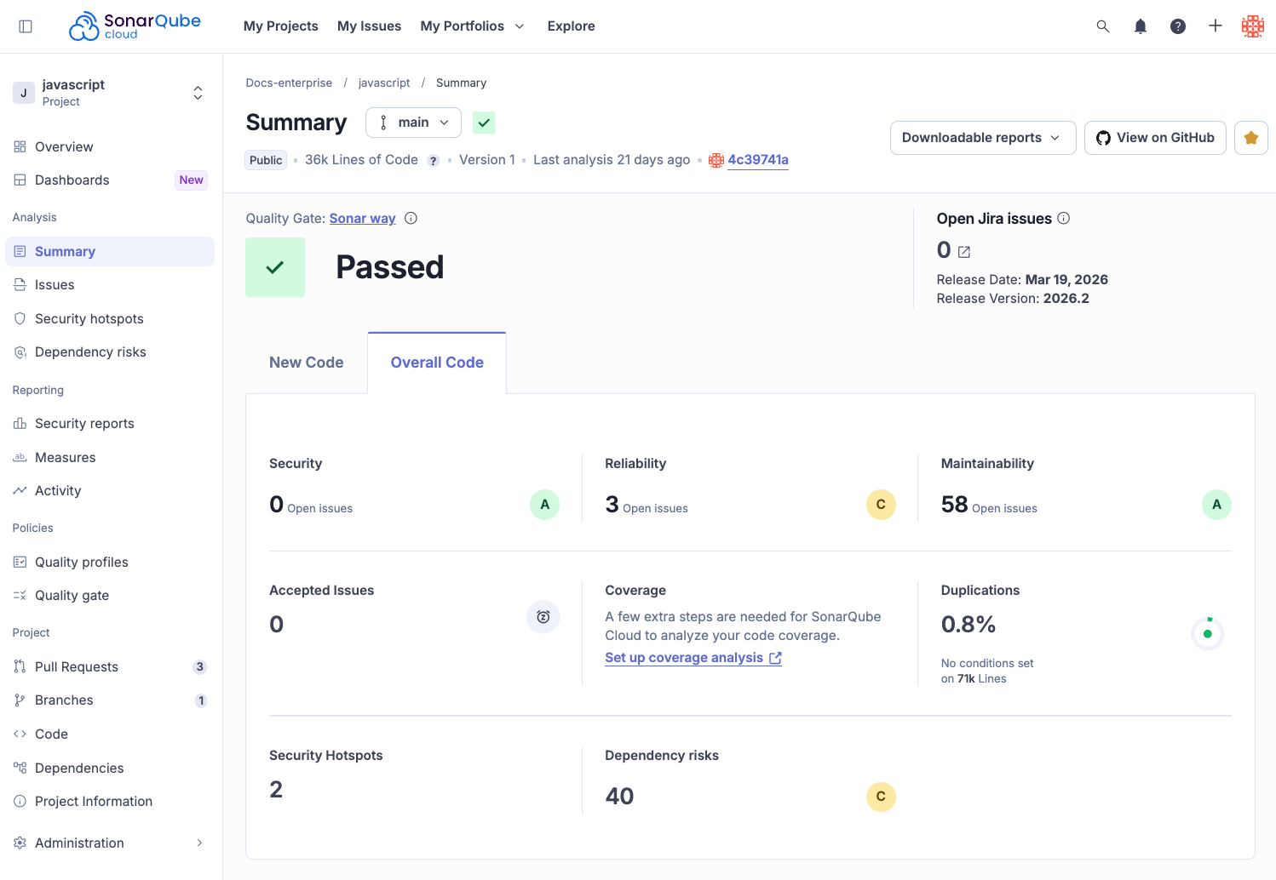Collapse the sidebar with the panel icon
The height and width of the screenshot is (880, 1276).
pos(26,26)
